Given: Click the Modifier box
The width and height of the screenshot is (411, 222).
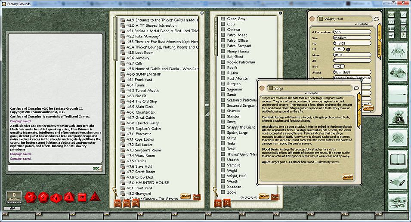Looking at the screenshot, I should click(14, 197).
